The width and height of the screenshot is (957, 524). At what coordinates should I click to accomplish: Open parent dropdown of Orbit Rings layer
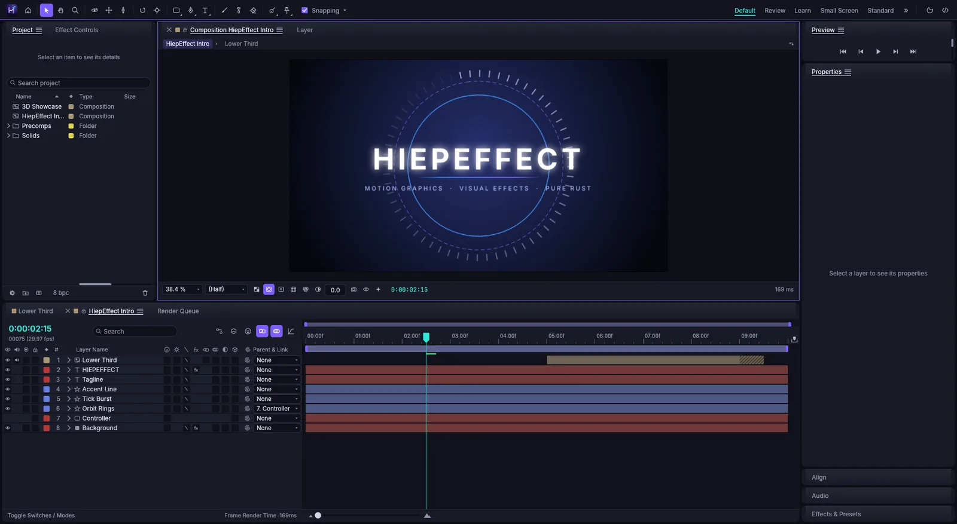(277, 409)
